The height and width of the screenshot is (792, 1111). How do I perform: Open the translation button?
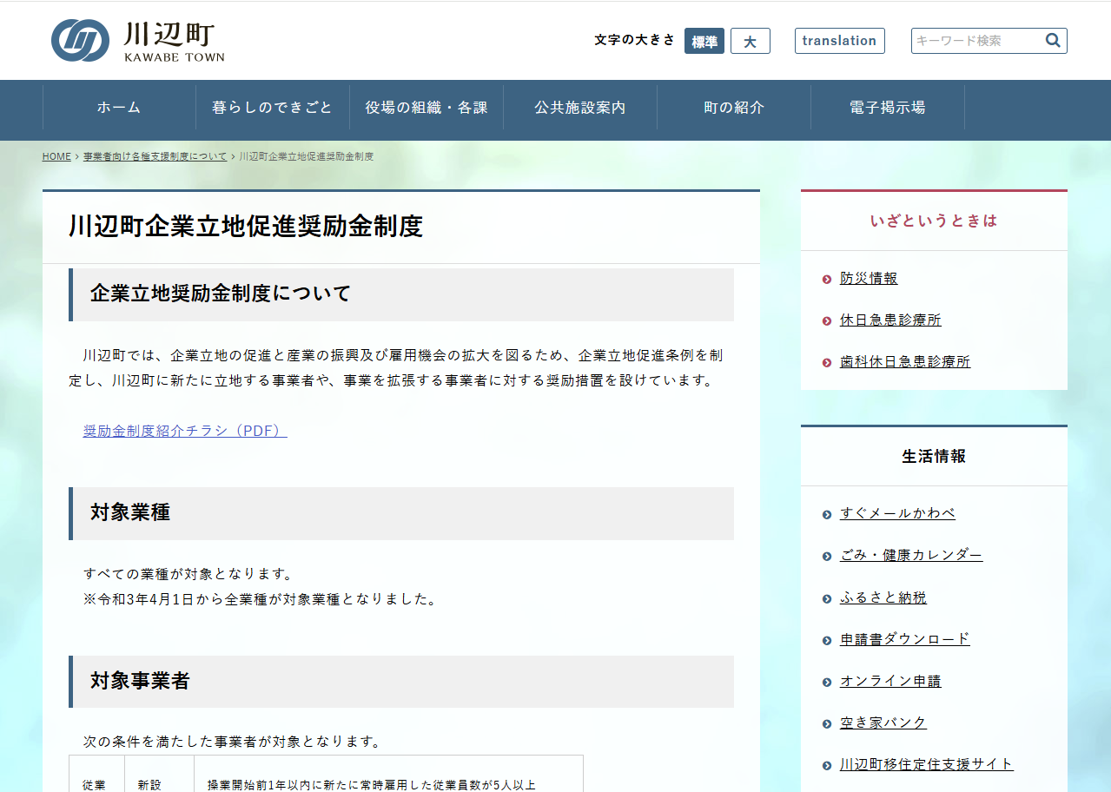pos(840,41)
